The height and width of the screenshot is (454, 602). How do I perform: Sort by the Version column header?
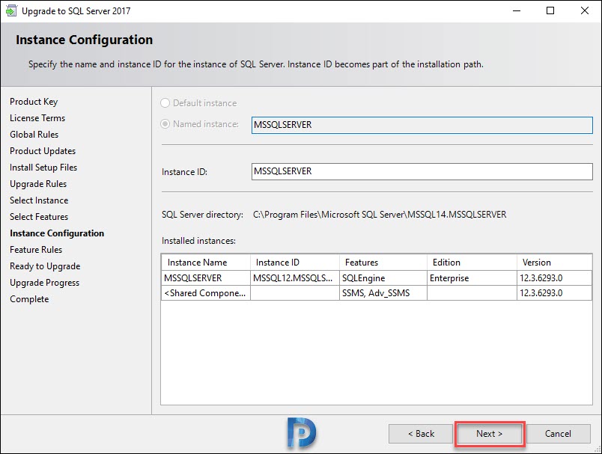tap(554, 263)
